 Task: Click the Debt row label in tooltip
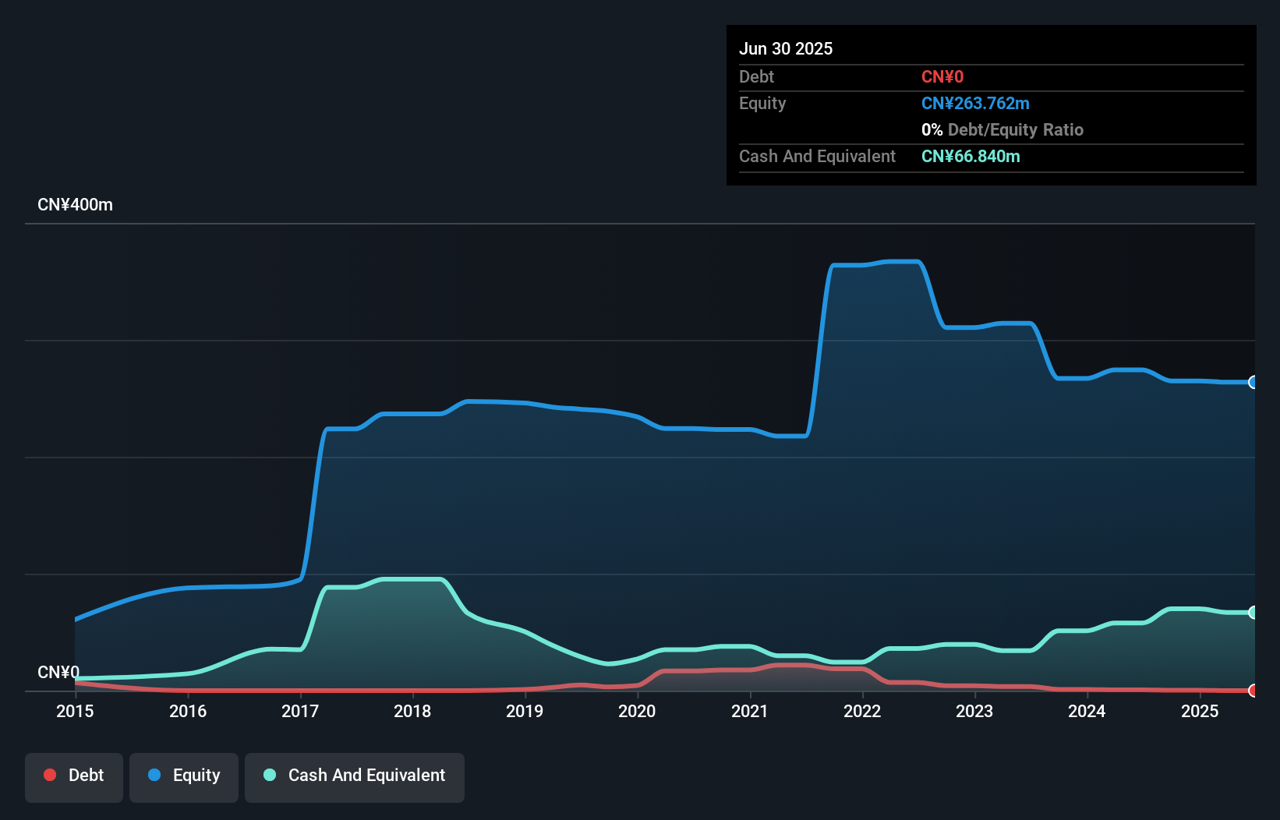pos(756,76)
